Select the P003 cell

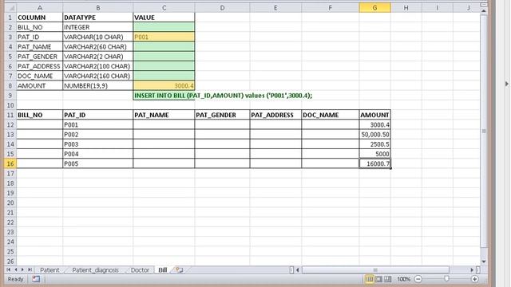[x=97, y=144]
